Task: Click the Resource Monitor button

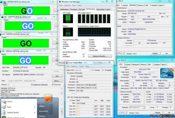Action: (100, 56)
